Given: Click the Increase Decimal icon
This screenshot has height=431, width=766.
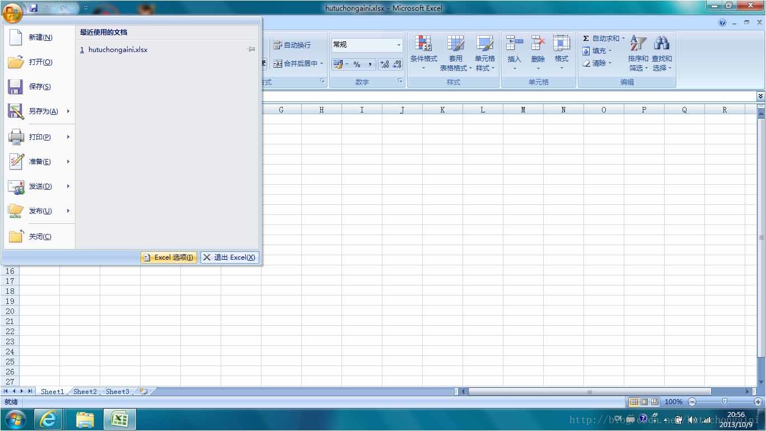Looking at the screenshot, I should [x=384, y=64].
